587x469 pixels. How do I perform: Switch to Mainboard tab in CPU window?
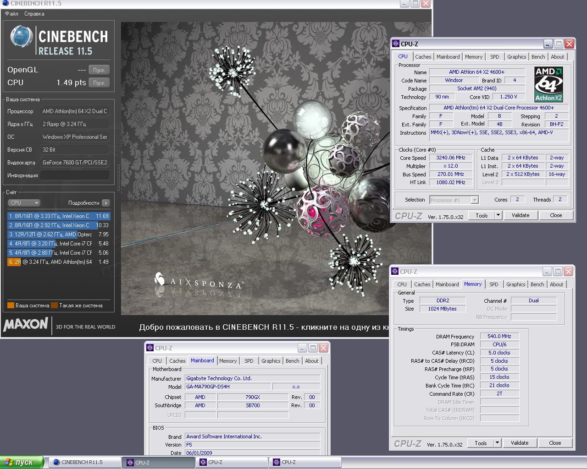(x=448, y=57)
